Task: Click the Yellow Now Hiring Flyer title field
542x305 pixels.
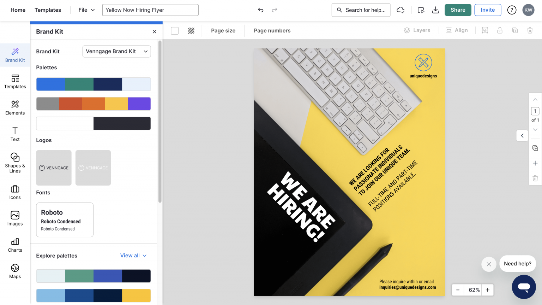Action: point(150,10)
